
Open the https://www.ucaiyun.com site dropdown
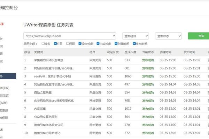(70, 36)
